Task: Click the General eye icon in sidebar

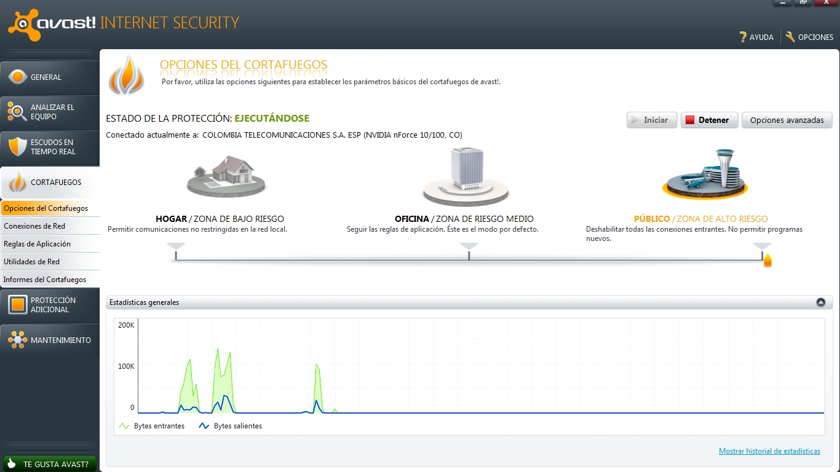Action: tap(18, 77)
